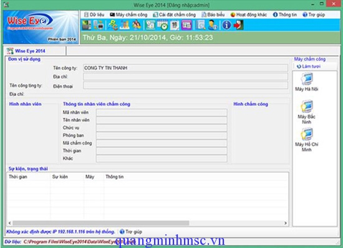Click the Điện thoại field
Viewport: 343px width, 248px height.
point(185,85)
